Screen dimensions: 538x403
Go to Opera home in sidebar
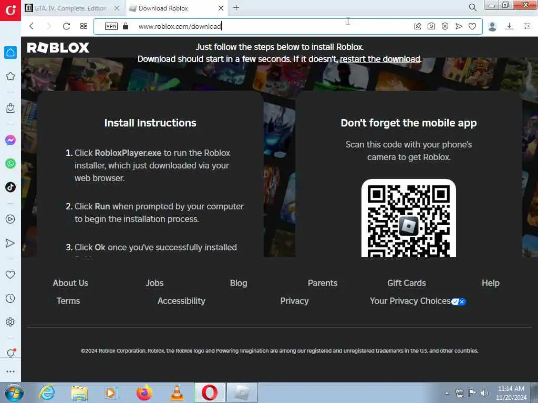tap(11, 52)
